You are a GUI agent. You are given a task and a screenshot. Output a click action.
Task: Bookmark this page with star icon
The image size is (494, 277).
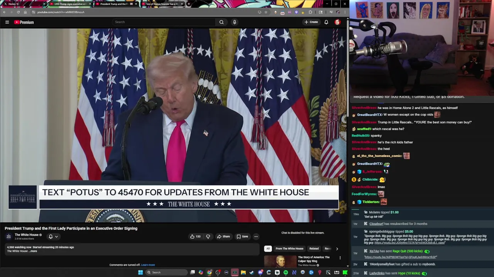coord(266,12)
